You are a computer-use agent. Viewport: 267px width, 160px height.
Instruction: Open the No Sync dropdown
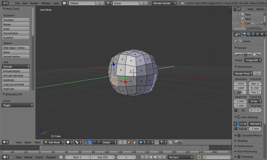181,157
